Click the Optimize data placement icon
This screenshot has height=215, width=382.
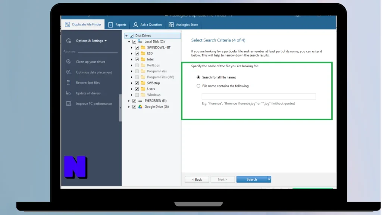pos(69,72)
